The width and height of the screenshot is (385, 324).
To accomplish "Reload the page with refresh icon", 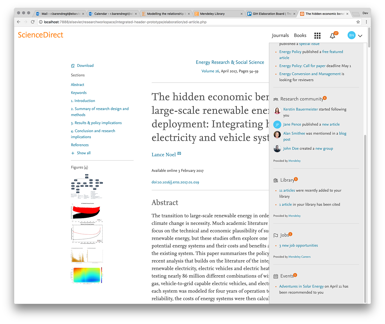I will coord(33,22).
